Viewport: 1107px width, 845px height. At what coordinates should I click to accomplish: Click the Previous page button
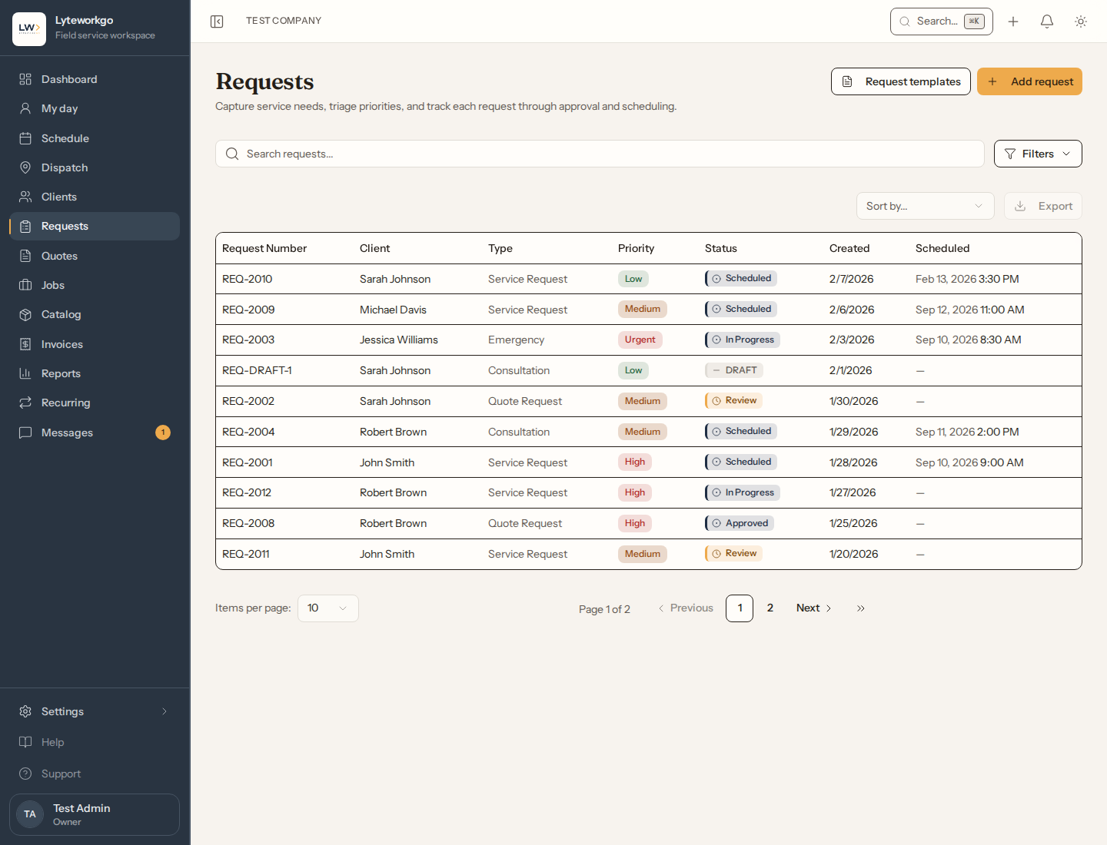coord(685,608)
